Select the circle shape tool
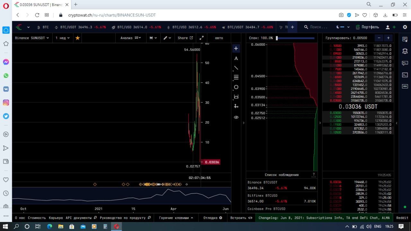 pyautogui.click(x=236, y=87)
